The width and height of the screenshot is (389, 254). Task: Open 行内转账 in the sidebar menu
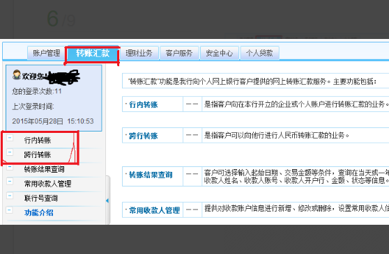(x=38, y=141)
